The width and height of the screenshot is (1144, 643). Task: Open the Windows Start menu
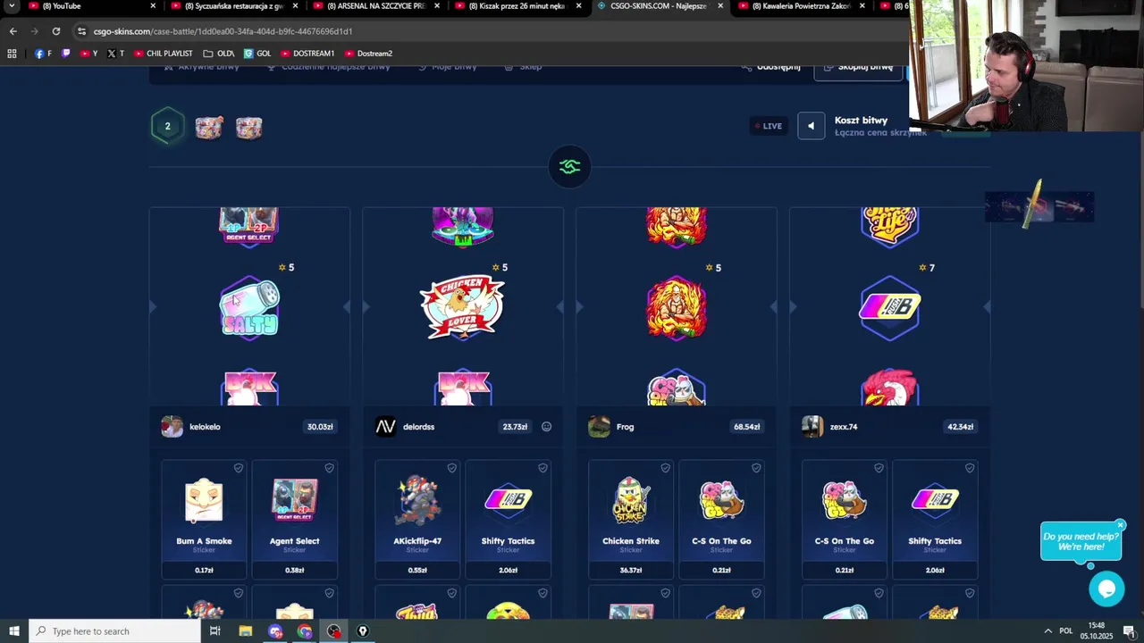(13, 631)
